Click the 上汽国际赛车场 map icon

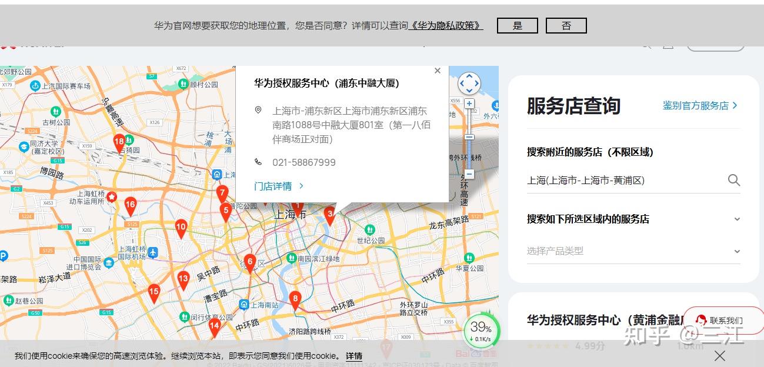(x=35, y=86)
